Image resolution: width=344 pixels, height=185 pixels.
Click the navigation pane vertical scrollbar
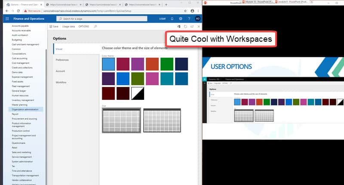(46, 116)
